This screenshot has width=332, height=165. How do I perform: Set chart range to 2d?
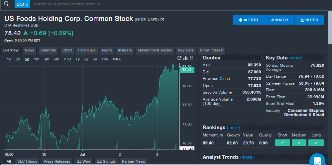(x=18, y=59)
